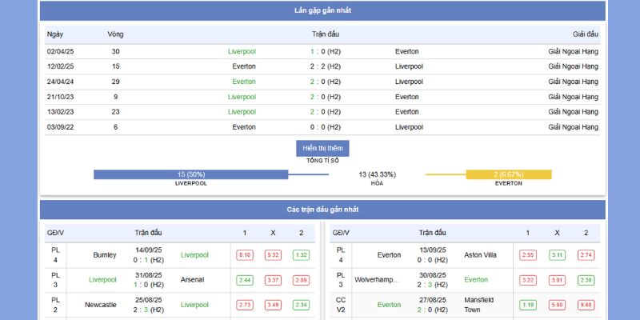The width and height of the screenshot is (640, 320).
Task: Click the 30/08/25 Wolverhampton match date
Action: pyautogui.click(x=433, y=275)
